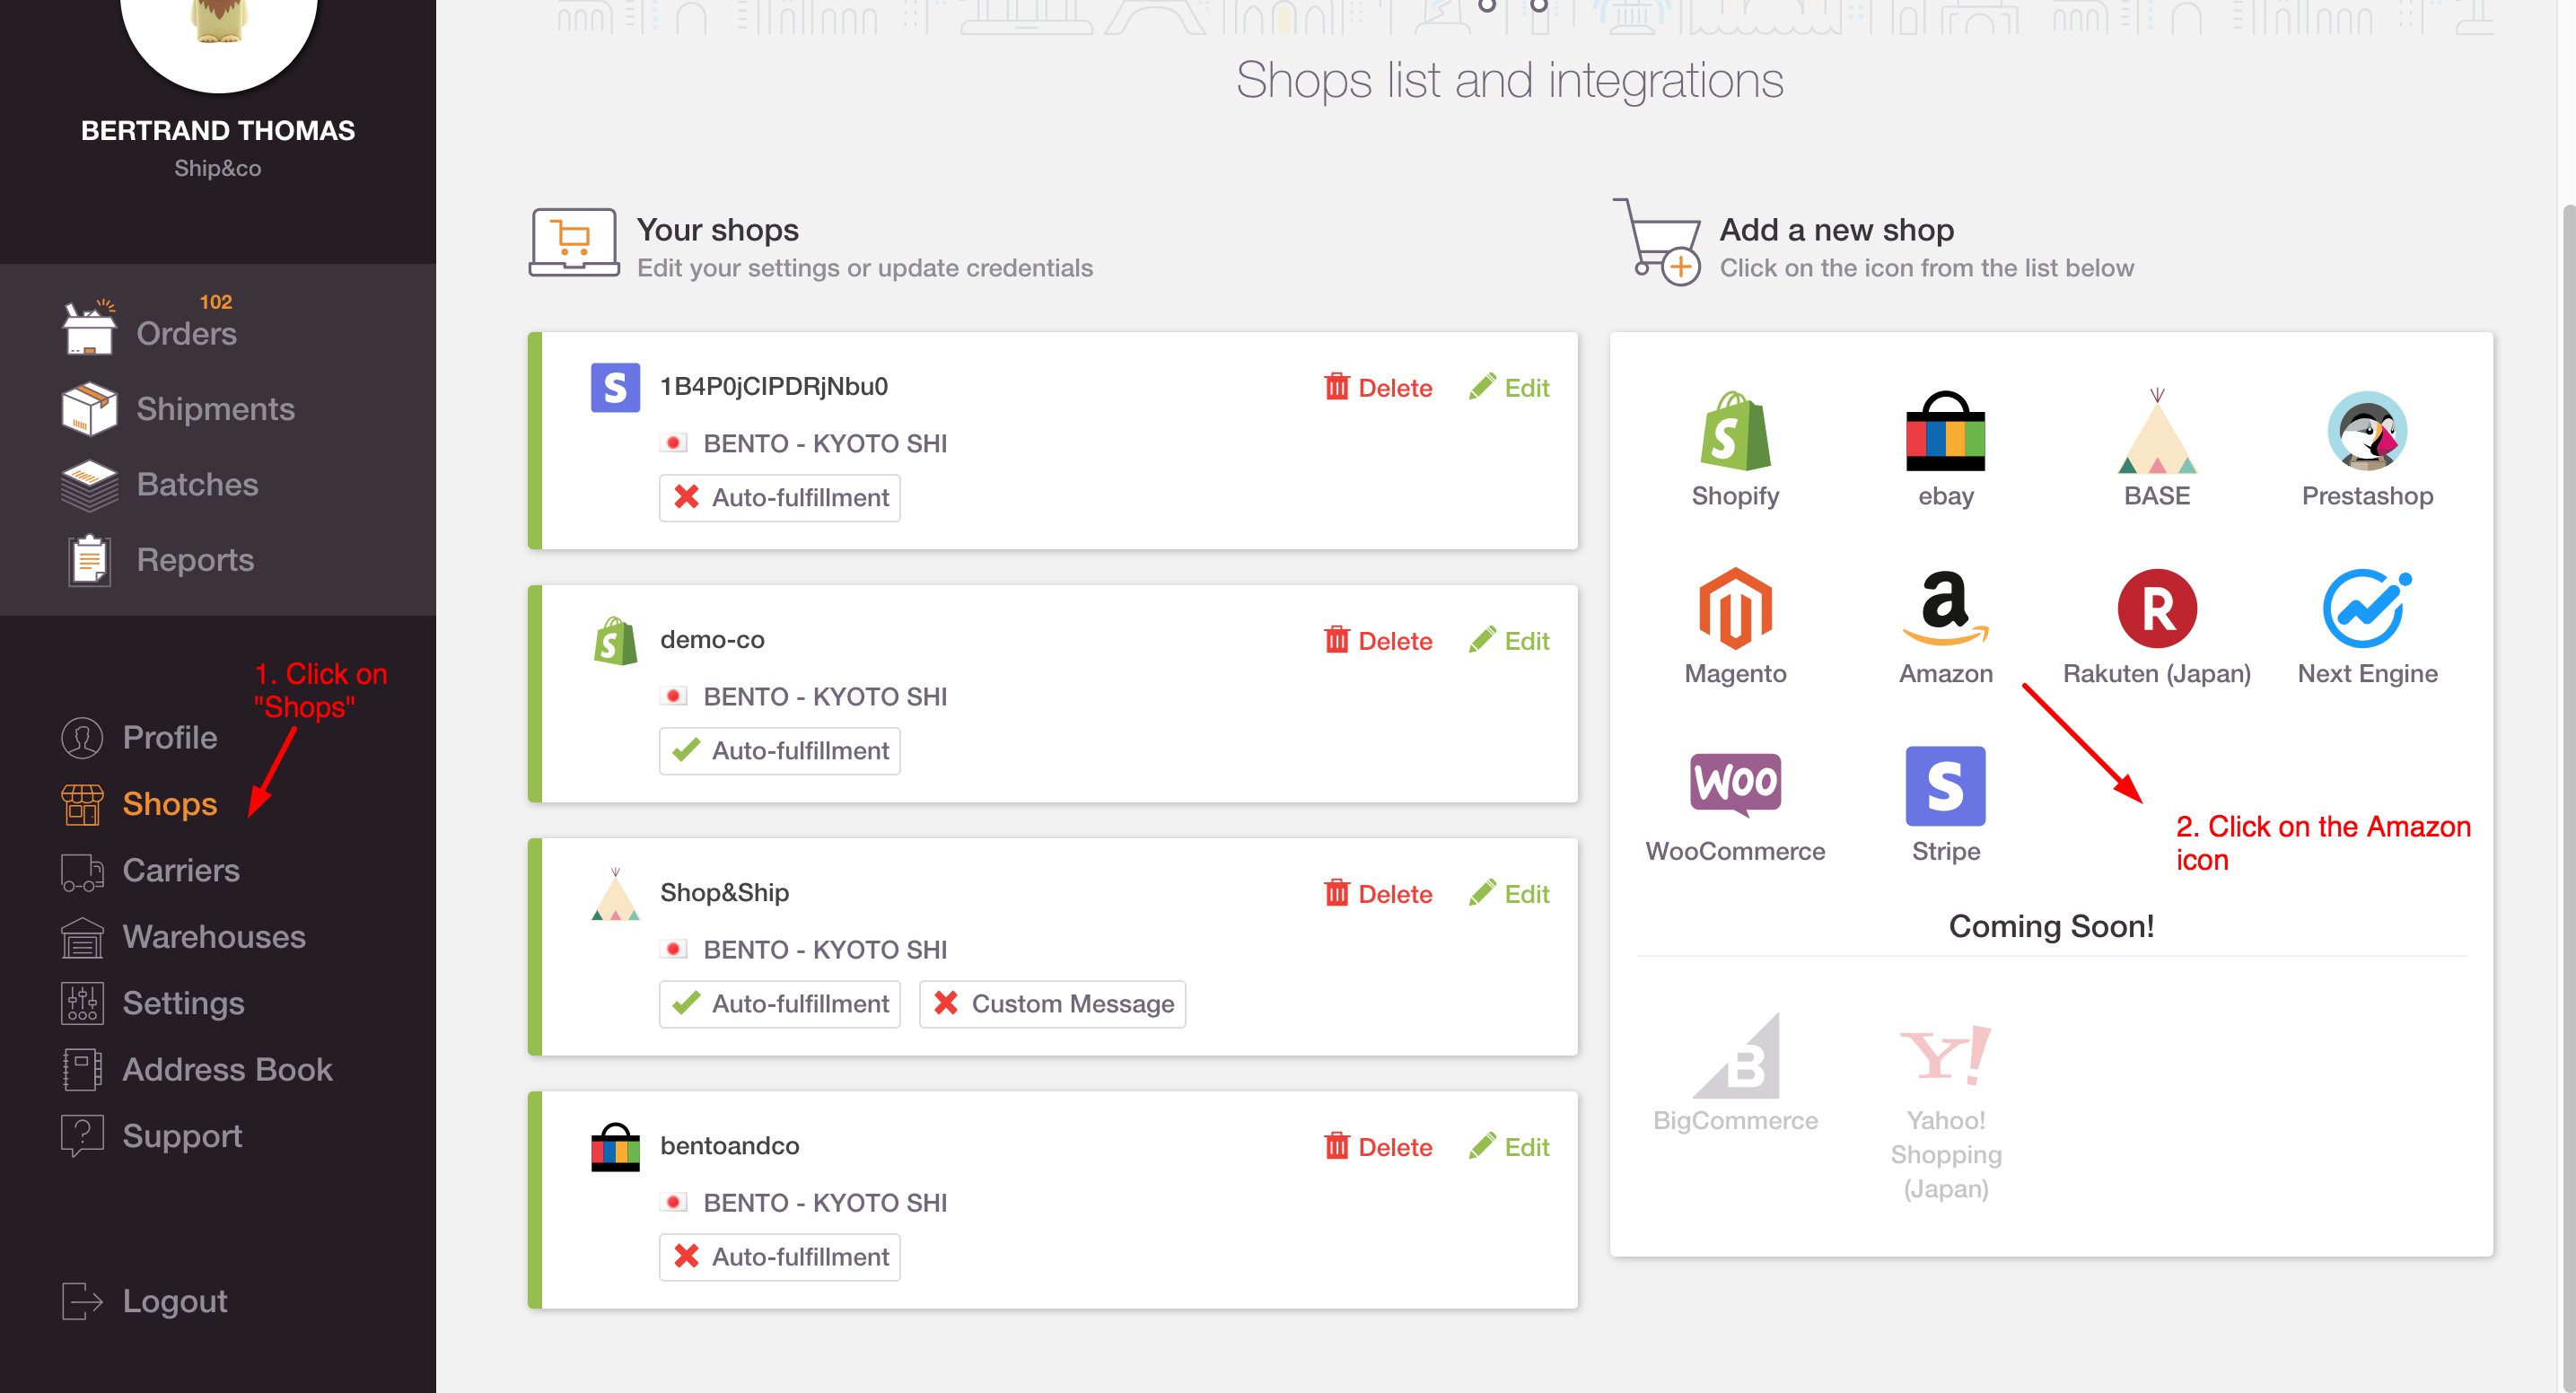Toggle Auto-fulfillment for demo-co

[x=779, y=750]
